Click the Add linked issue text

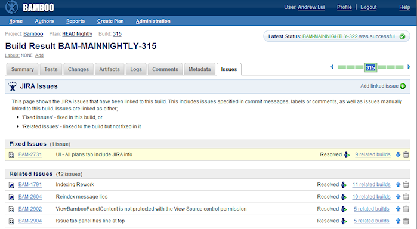[x=379, y=86]
